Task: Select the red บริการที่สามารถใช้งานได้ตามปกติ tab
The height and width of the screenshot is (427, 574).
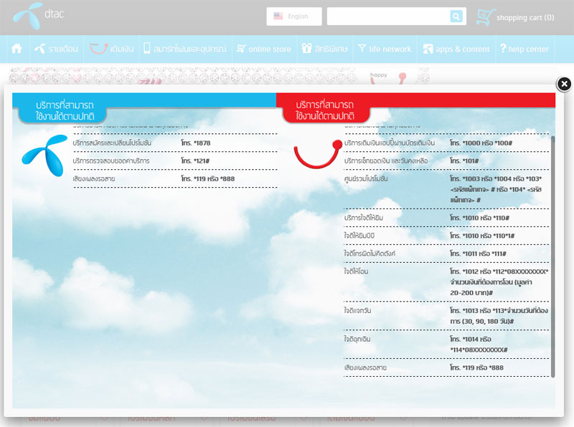Action: (326, 110)
